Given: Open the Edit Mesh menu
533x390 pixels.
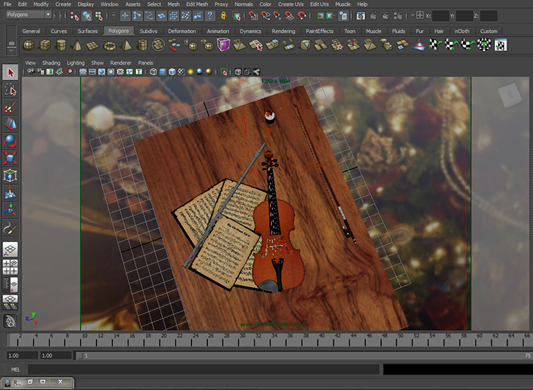Looking at the screenshot, I should 197,4.
